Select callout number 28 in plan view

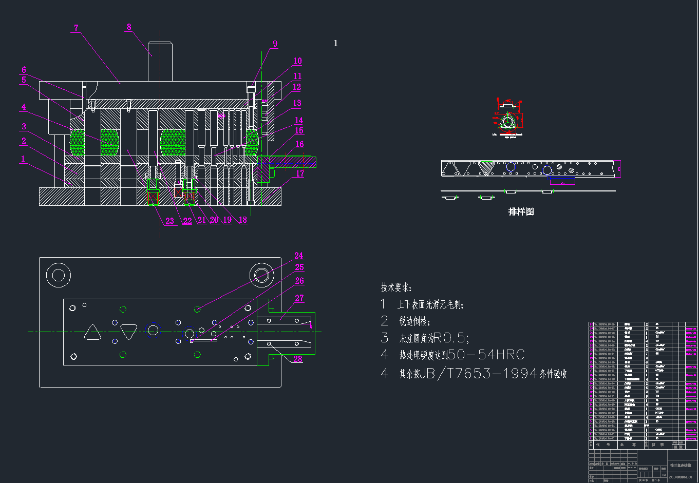[x=298, y=359]
